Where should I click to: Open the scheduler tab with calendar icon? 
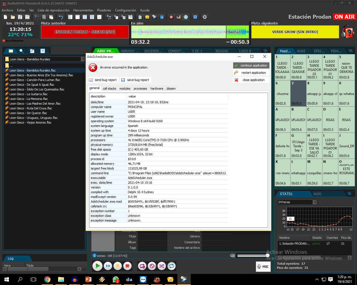pos(32,51)
